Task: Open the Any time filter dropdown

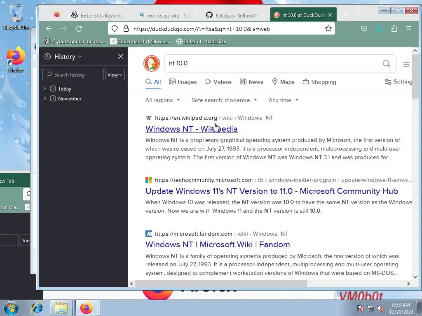Action: [x=284, y=100]
